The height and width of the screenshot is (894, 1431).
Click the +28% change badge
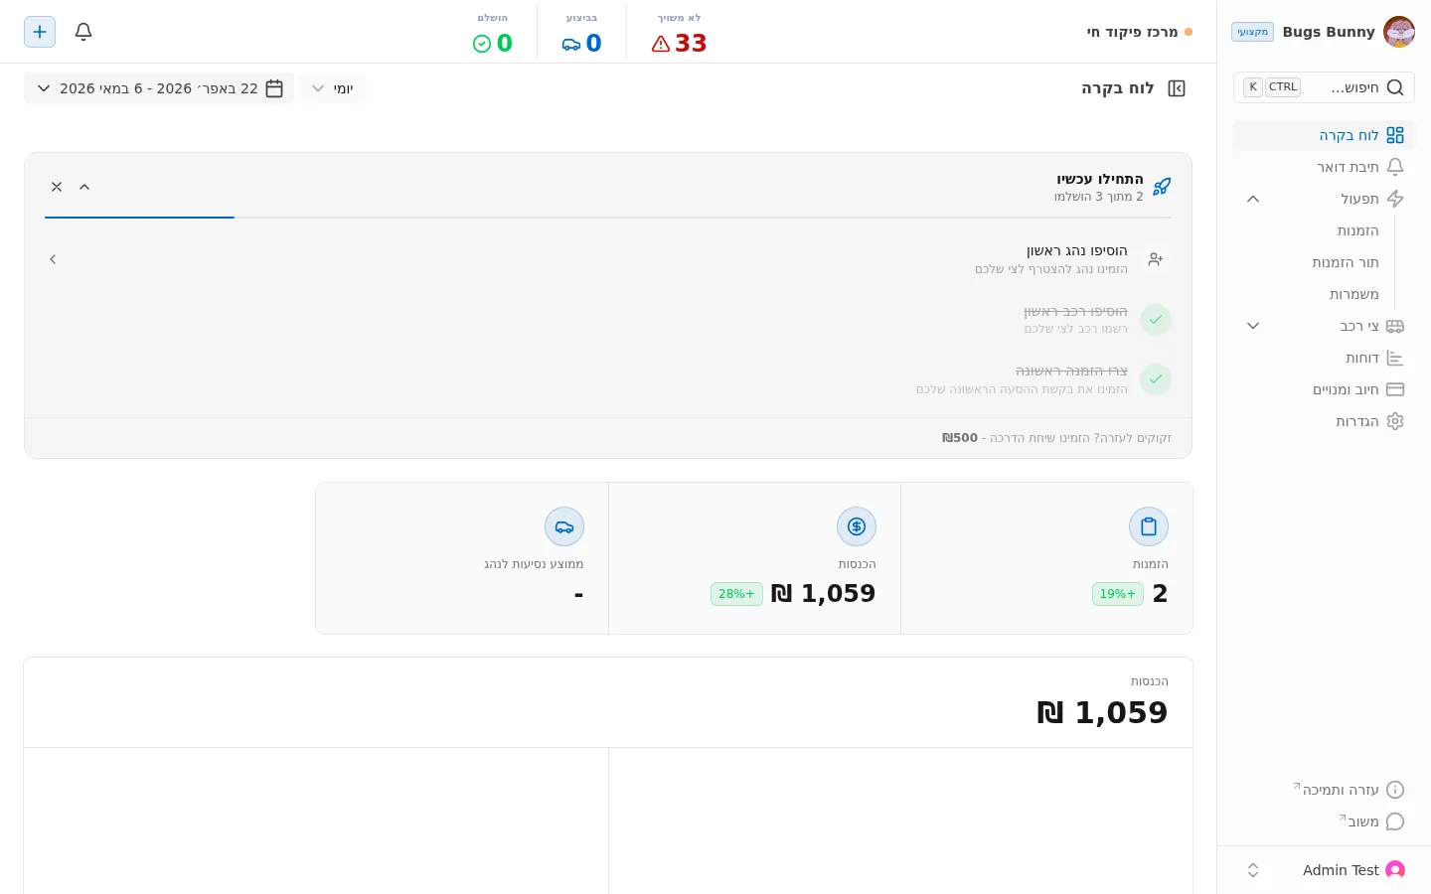pos(736,594)
